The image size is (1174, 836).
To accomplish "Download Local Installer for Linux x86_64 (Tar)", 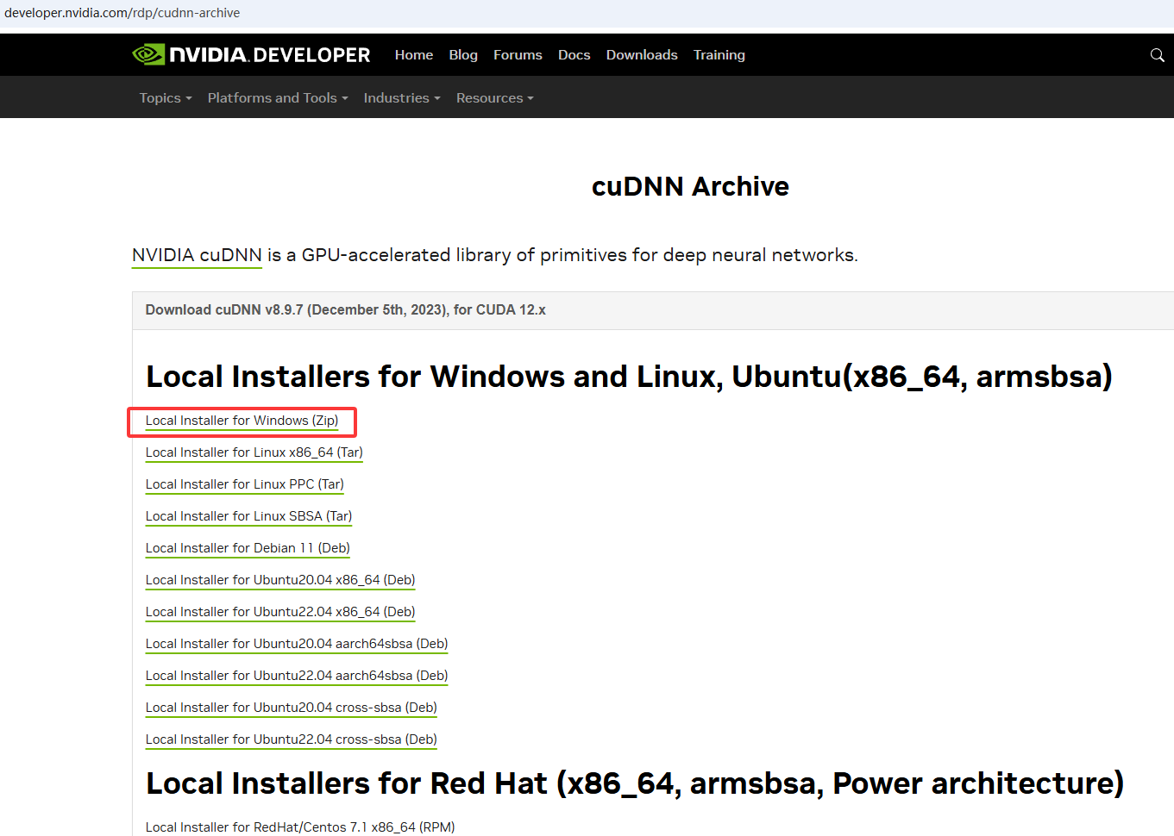I will 254,452.
